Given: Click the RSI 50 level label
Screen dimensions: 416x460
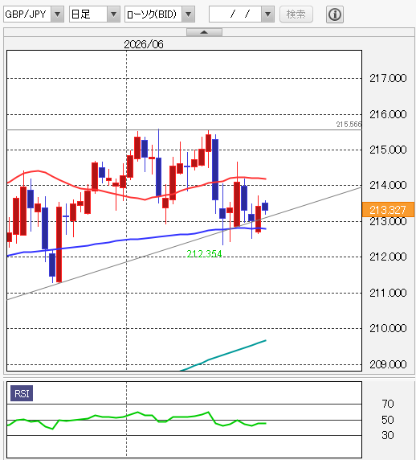Looking at the screenshot, I should pyautogui.click(x=388, y=420).
